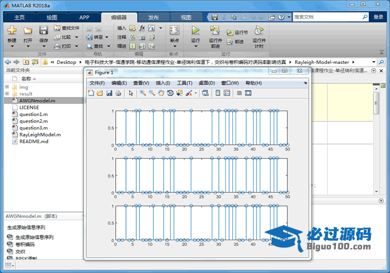Click the Save Figure disk icon
The height and width of the screenshot is (273, 390).
tap(109, 93)
